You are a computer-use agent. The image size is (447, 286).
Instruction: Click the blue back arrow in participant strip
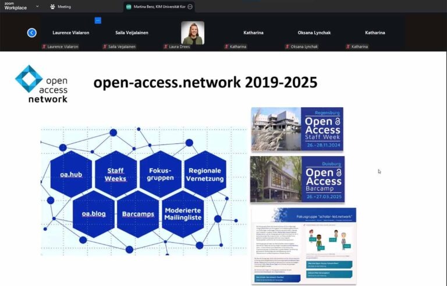(32, 33)
